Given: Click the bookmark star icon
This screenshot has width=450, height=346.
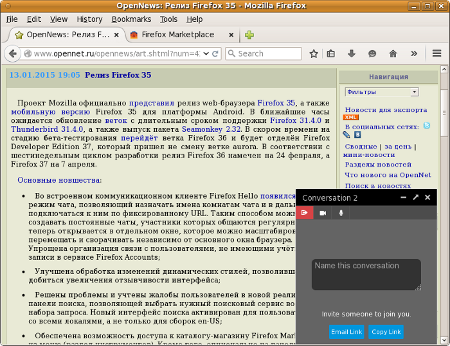Looking at the screenshot, I should [314, 53].
